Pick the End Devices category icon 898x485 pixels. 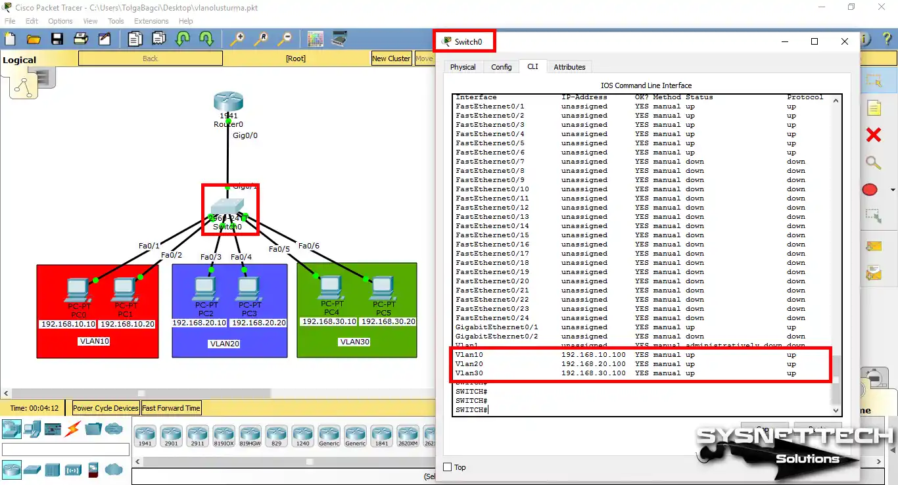pyautogui.click(x=32, y=429)
